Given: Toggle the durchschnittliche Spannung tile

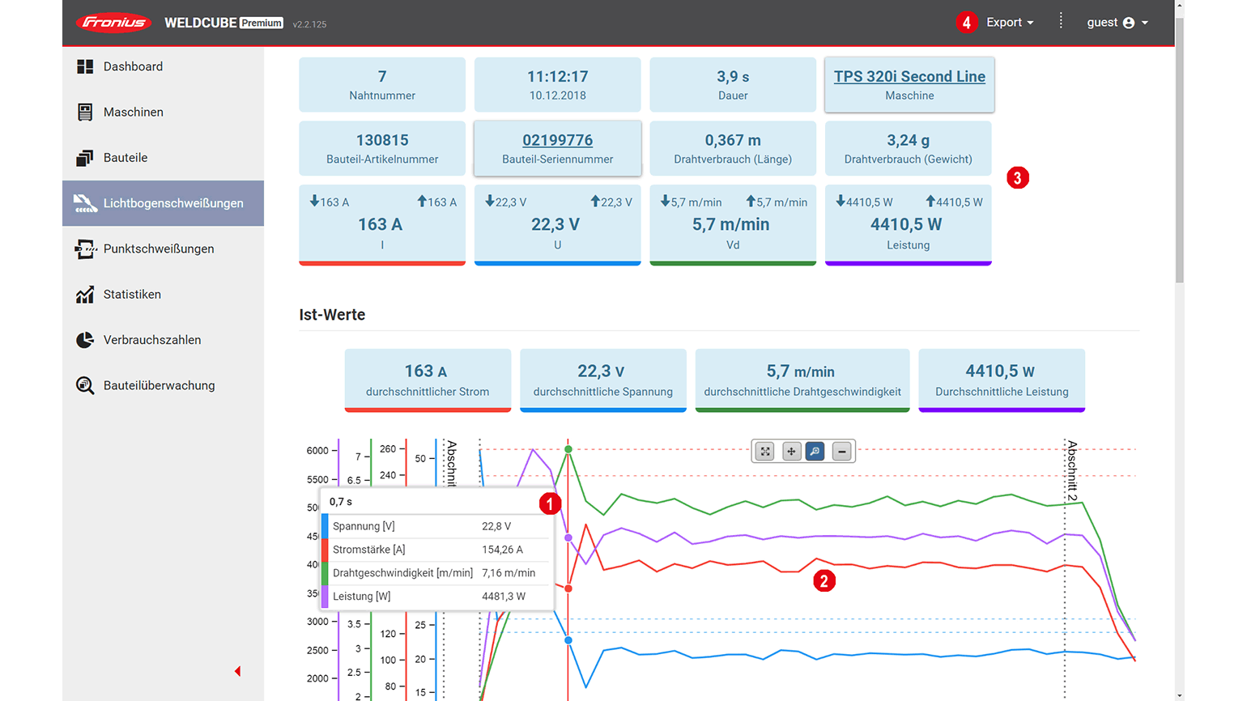Looking at the screenshot, I should coord(602,380).
